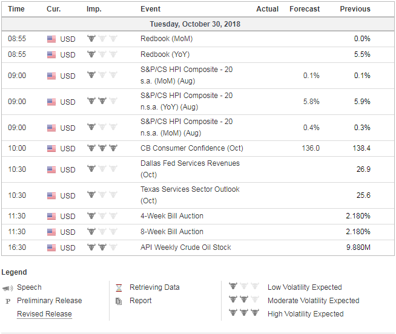
Task: Click the Forecast column header
Action: click(x=305, y=9)
